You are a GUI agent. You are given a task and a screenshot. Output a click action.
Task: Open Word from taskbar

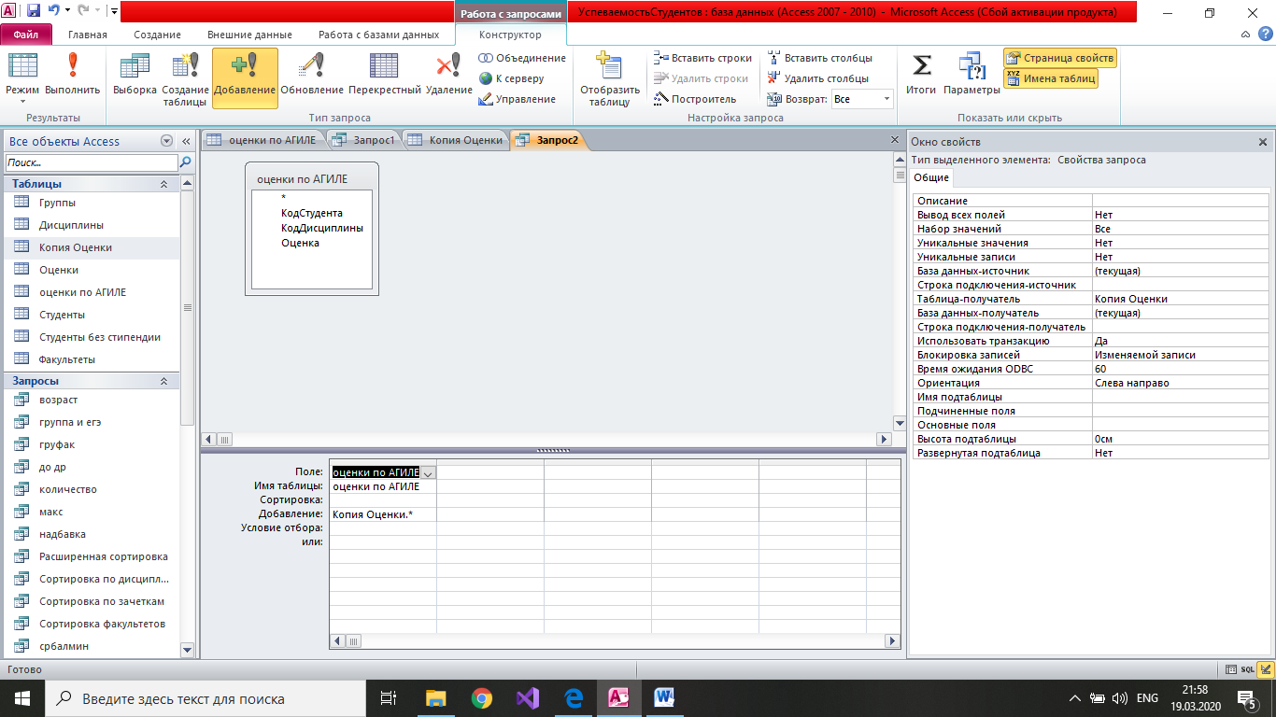click(664, 698)
